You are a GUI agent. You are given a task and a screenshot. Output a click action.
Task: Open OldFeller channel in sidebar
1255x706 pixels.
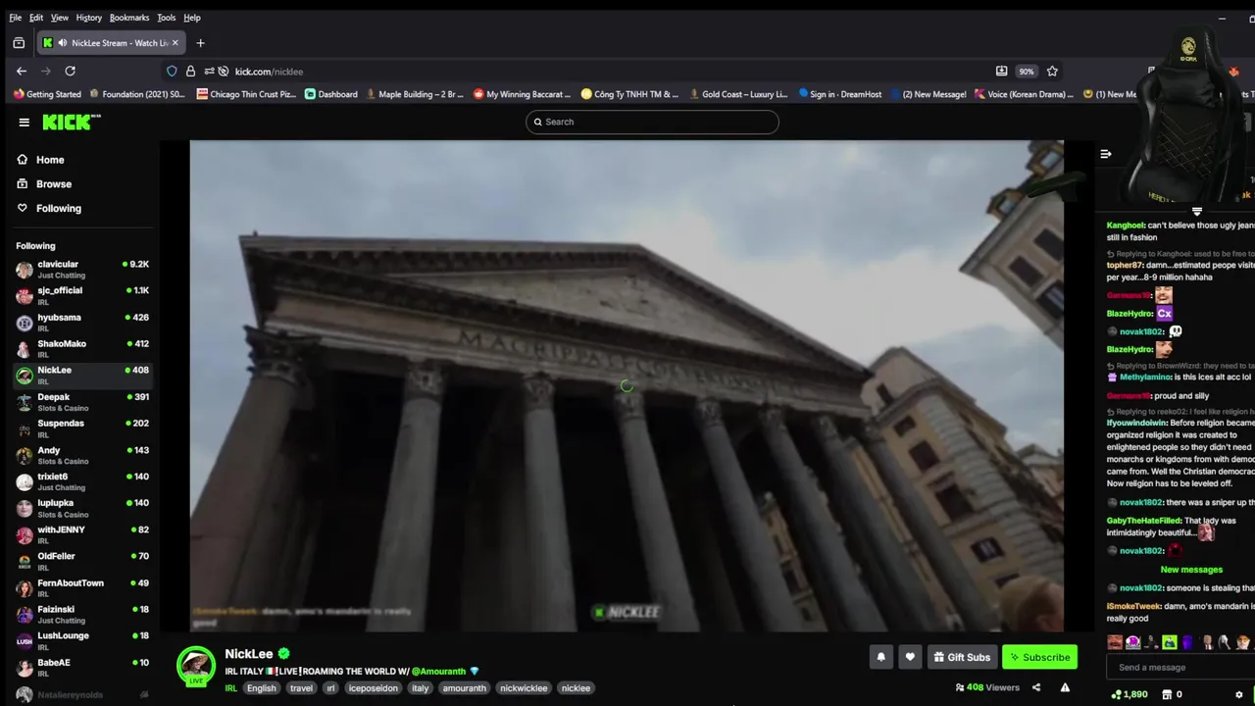tap(82, 561)
